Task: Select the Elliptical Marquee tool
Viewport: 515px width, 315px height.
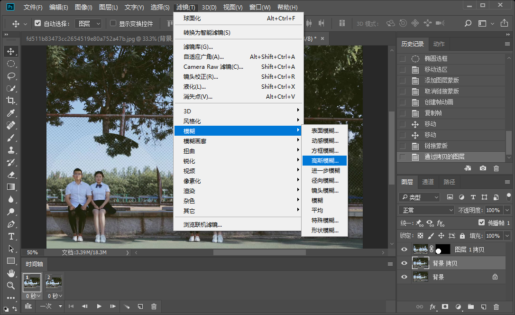Action: coord(11,64)
